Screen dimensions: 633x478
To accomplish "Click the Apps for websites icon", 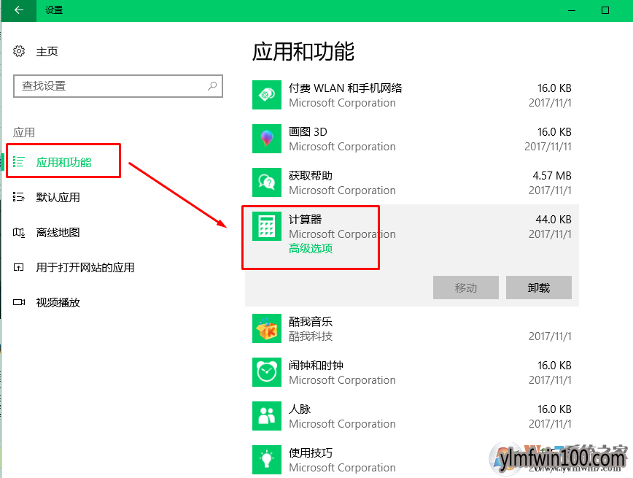I will pos(18,268).
